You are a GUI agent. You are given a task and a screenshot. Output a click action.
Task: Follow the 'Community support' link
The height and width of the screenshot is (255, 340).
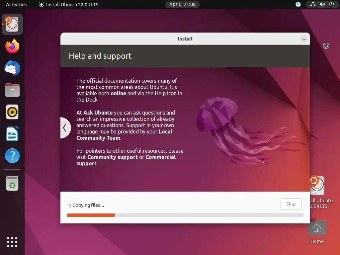tap(113, 157)
